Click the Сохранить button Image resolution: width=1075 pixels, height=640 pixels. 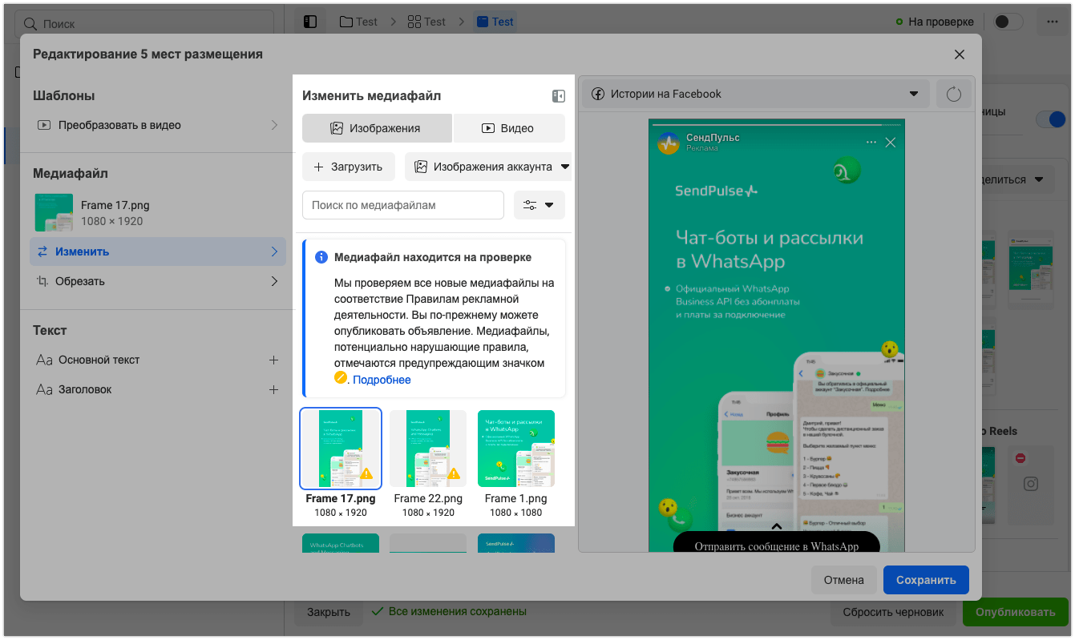click(x=926, y=580)
